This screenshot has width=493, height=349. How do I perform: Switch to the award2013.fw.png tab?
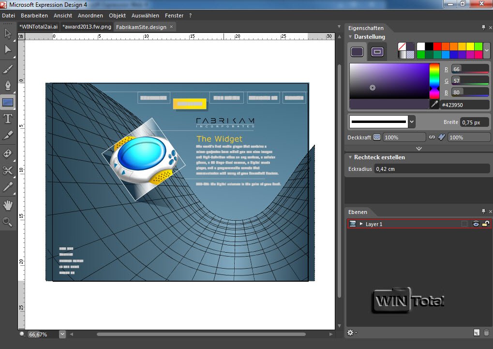click(x=87, y=27)
